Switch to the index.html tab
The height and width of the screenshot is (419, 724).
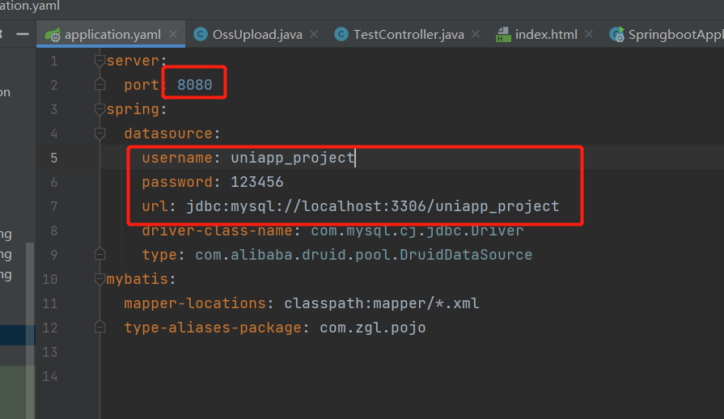[547, 35]
